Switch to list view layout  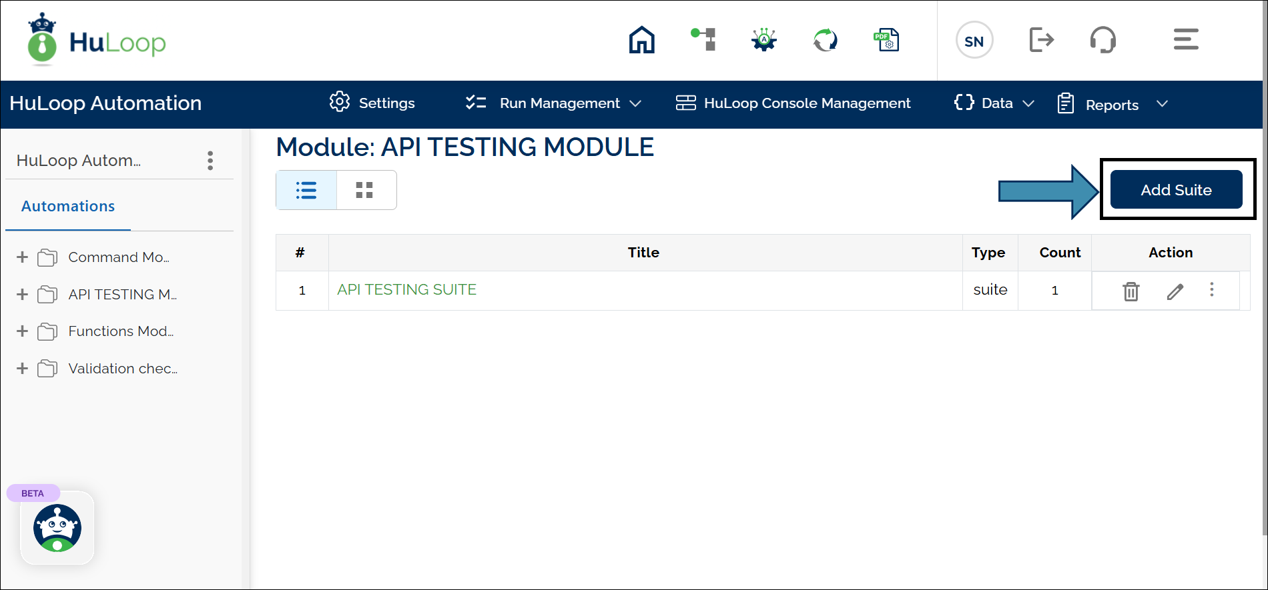pyautogui.click(x=306, y=191)
